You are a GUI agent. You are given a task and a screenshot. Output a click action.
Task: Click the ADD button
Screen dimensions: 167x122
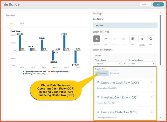(x=158, y=4)
